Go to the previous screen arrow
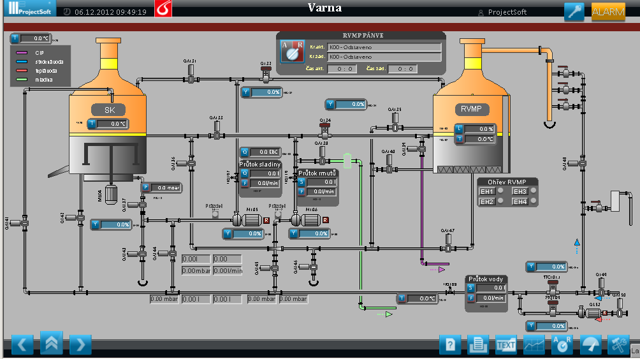640x359 pixels. point(22,345)
